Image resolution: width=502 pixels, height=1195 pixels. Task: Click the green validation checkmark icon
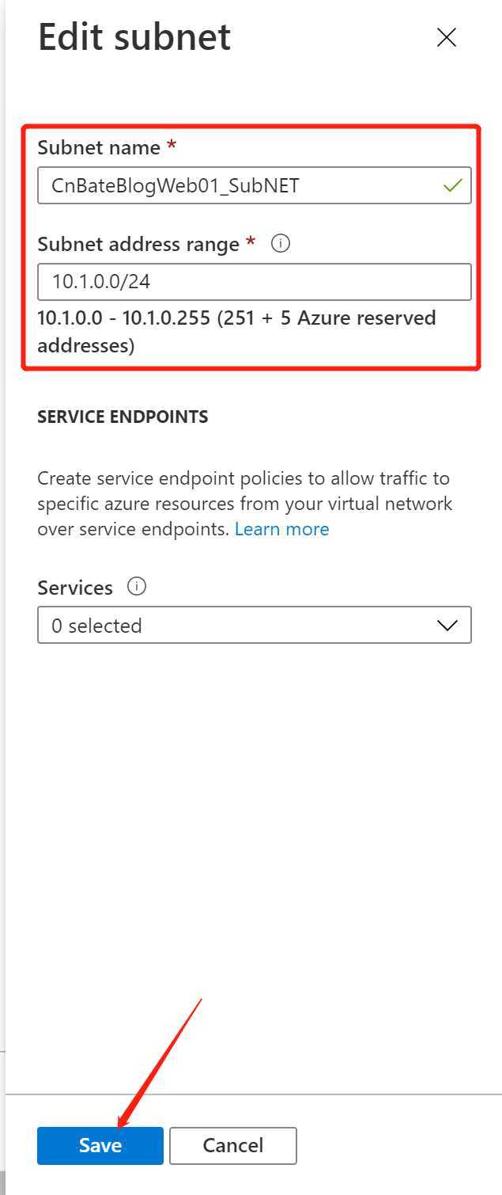[x=452, y=185]
